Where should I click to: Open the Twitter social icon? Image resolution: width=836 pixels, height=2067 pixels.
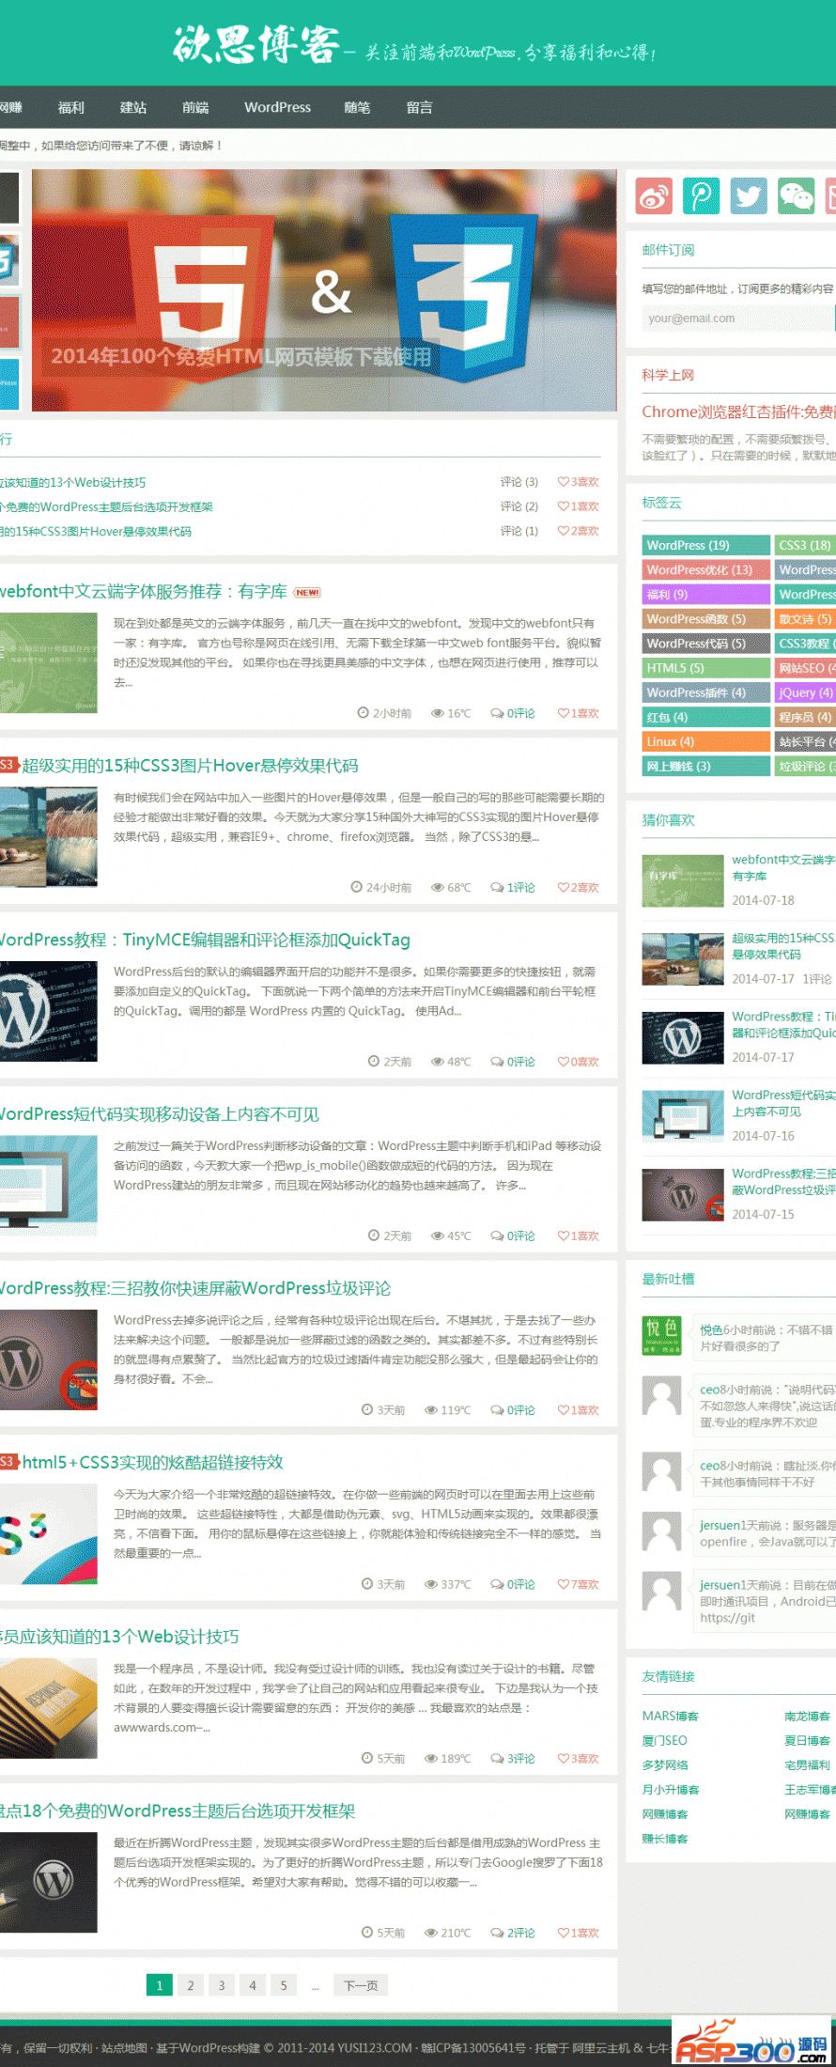(x=749, y=195)
